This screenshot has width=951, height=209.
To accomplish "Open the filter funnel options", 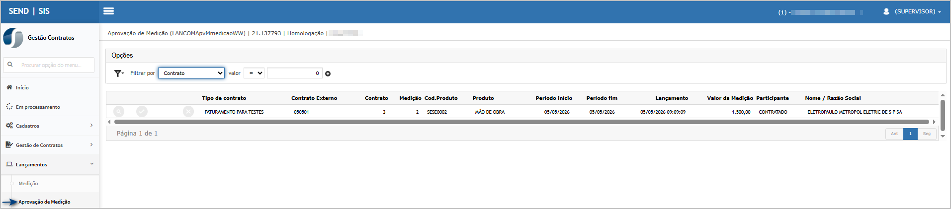I will [x=119, y=73].
